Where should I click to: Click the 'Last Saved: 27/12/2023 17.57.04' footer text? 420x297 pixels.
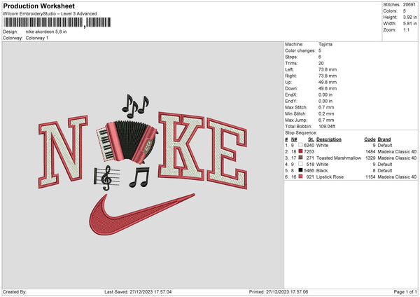(x=138, y=291)
